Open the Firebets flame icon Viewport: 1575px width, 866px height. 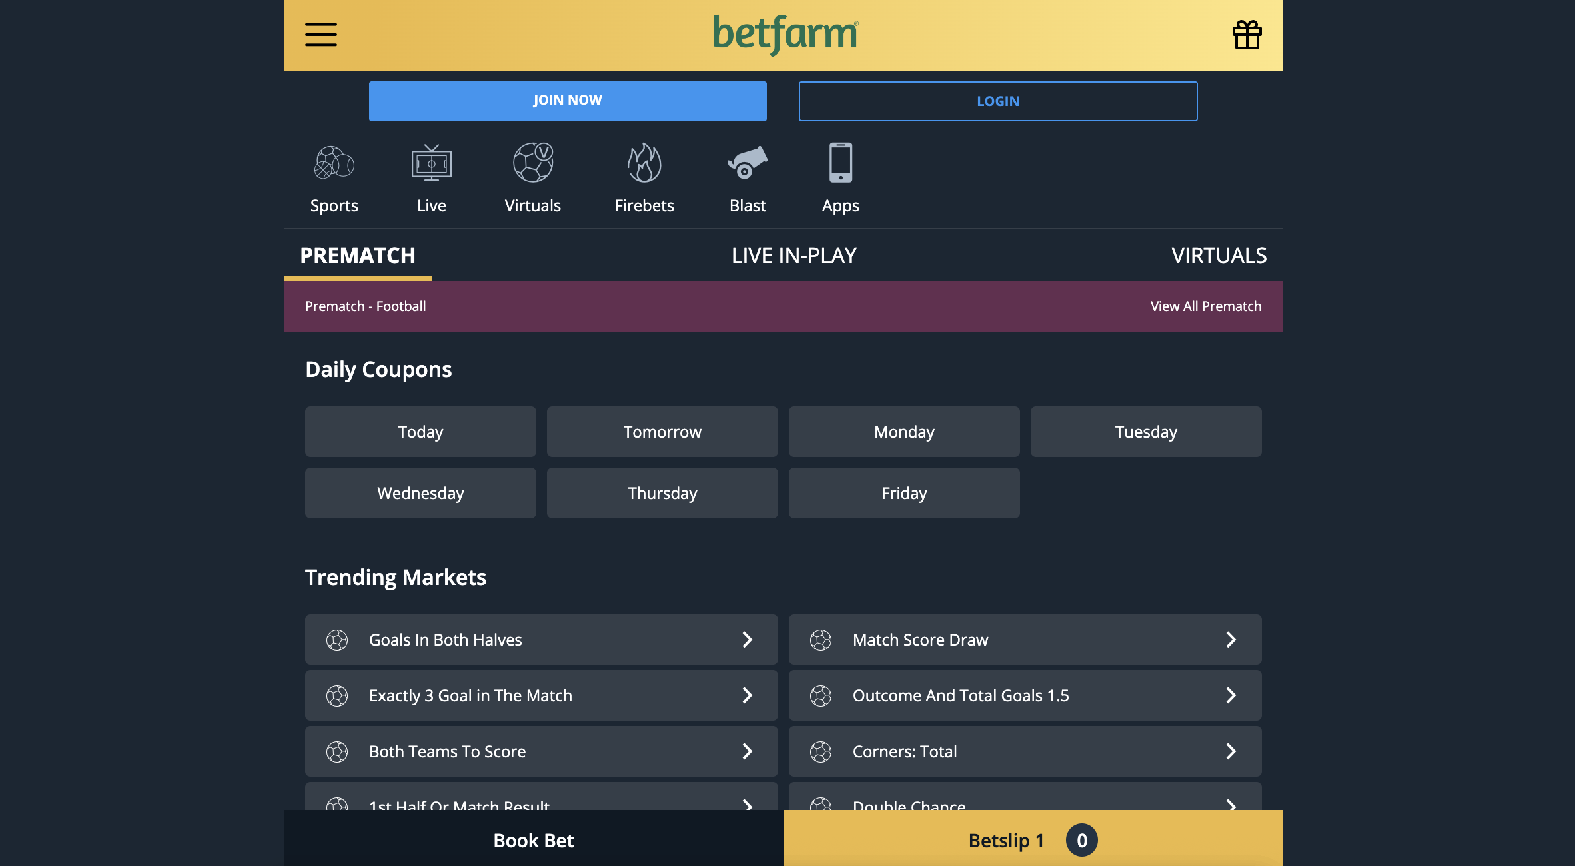644,163
